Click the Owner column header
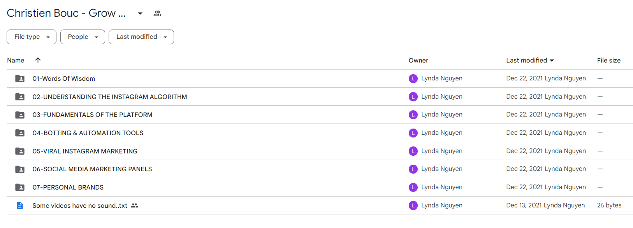The width and height of the screenshot is (633, 228). 418,60
